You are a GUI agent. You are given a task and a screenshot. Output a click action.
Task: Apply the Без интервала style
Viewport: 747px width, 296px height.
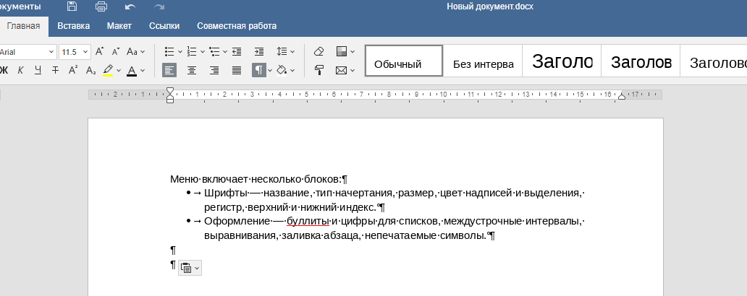483,61
